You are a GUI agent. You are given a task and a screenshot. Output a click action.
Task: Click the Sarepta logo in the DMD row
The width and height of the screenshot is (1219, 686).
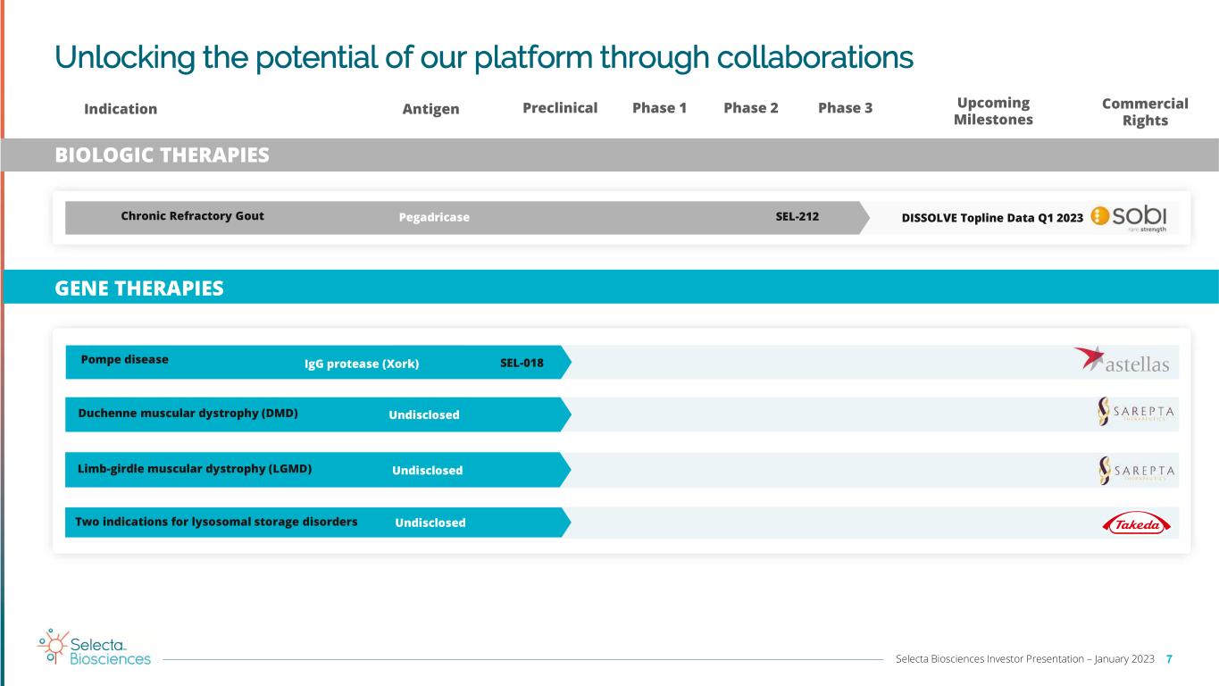pos(1136,413)
